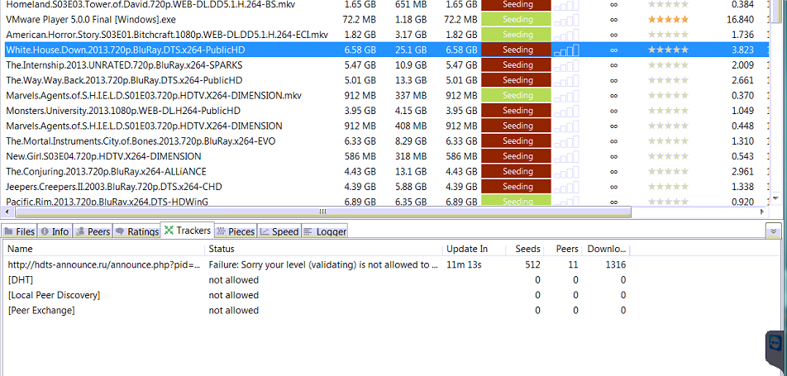Click the horizontal scrollbar left arrow
Viewport: 787px width, 376px height.
tap(7, 212)
